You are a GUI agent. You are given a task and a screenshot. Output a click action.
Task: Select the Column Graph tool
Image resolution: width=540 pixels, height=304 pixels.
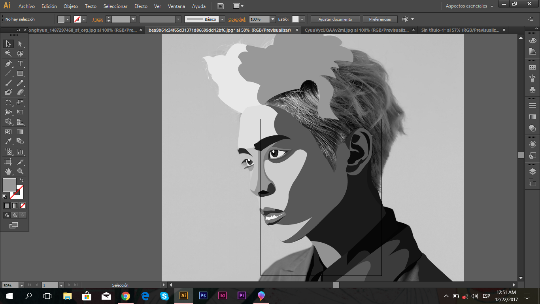coord(20,152)
